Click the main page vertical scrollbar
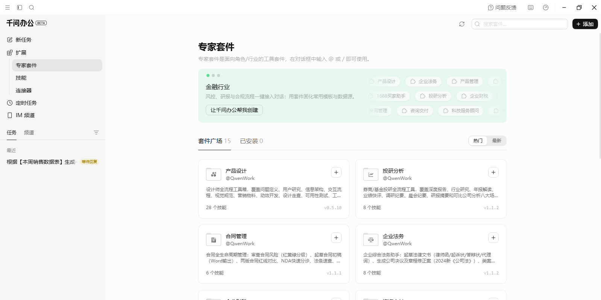This screenshot has width=601, height=300. pyautogui.click(x=599, y=96)
